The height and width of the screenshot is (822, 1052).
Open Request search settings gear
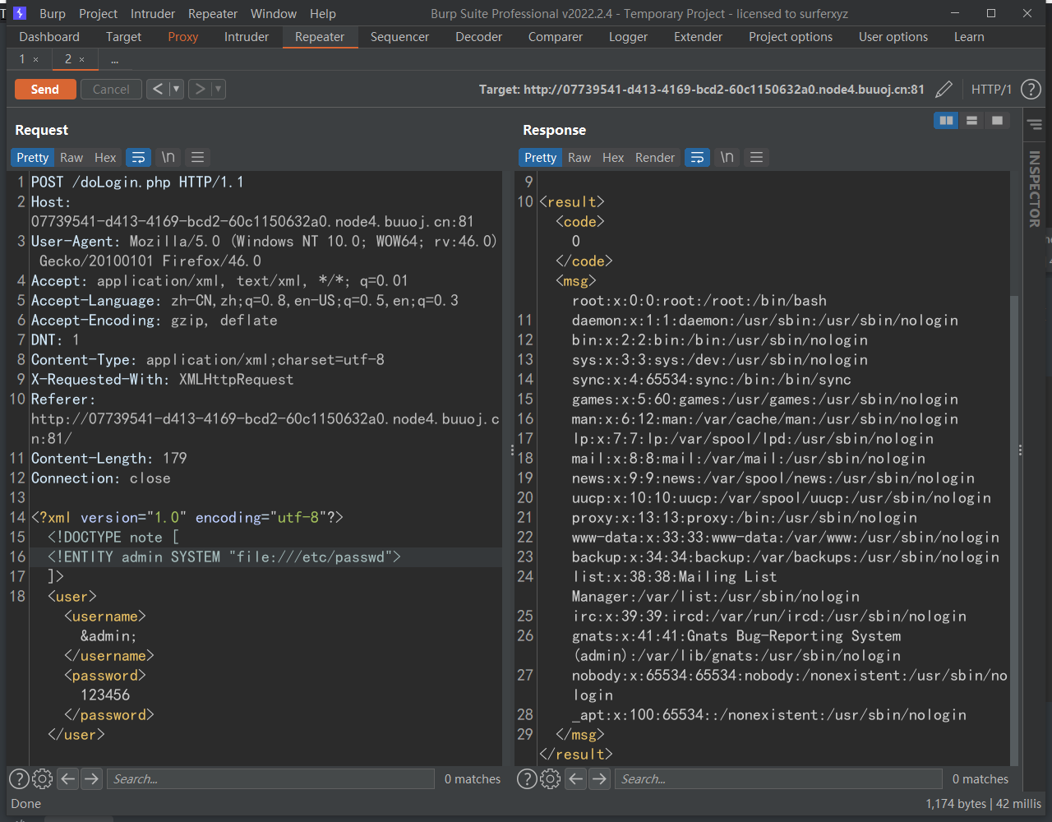[43, 779]
